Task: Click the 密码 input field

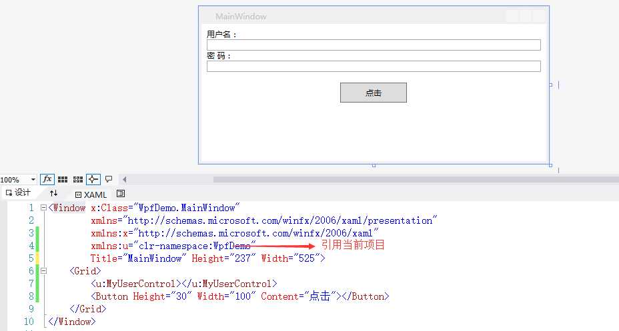Action: (374, 66)
